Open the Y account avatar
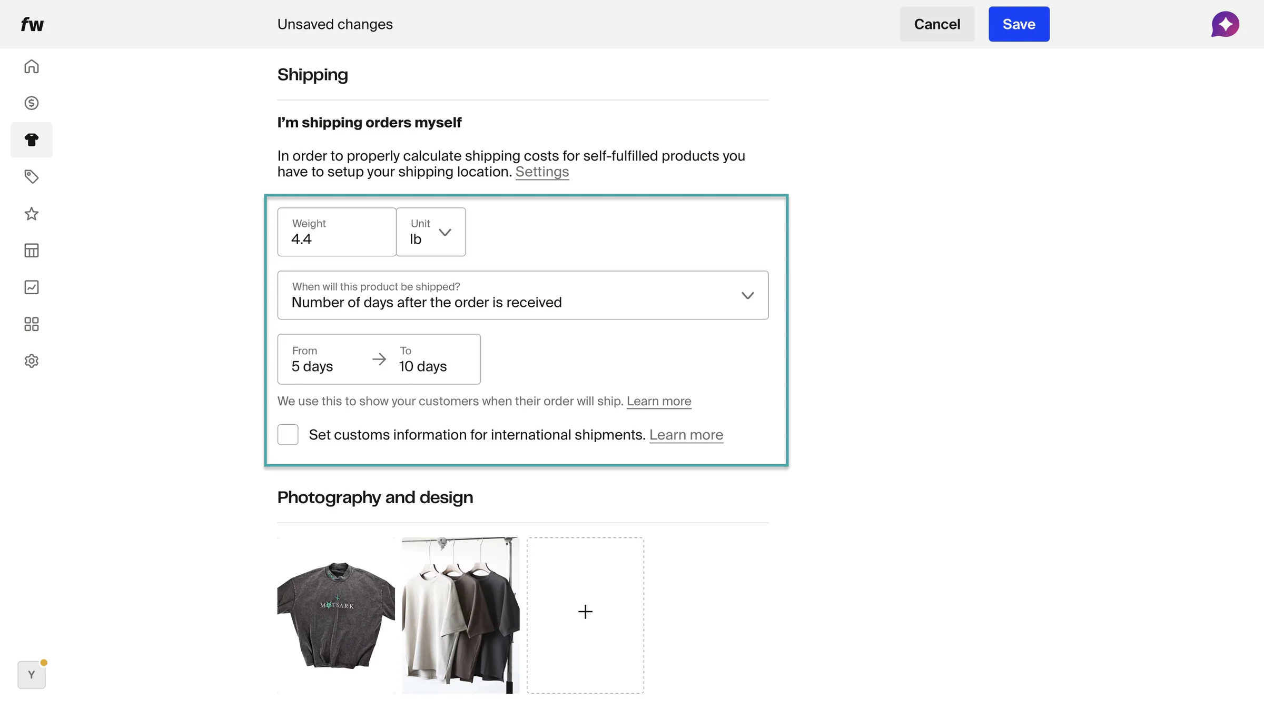Screen dimensions: 1264x710 (32, 675)
